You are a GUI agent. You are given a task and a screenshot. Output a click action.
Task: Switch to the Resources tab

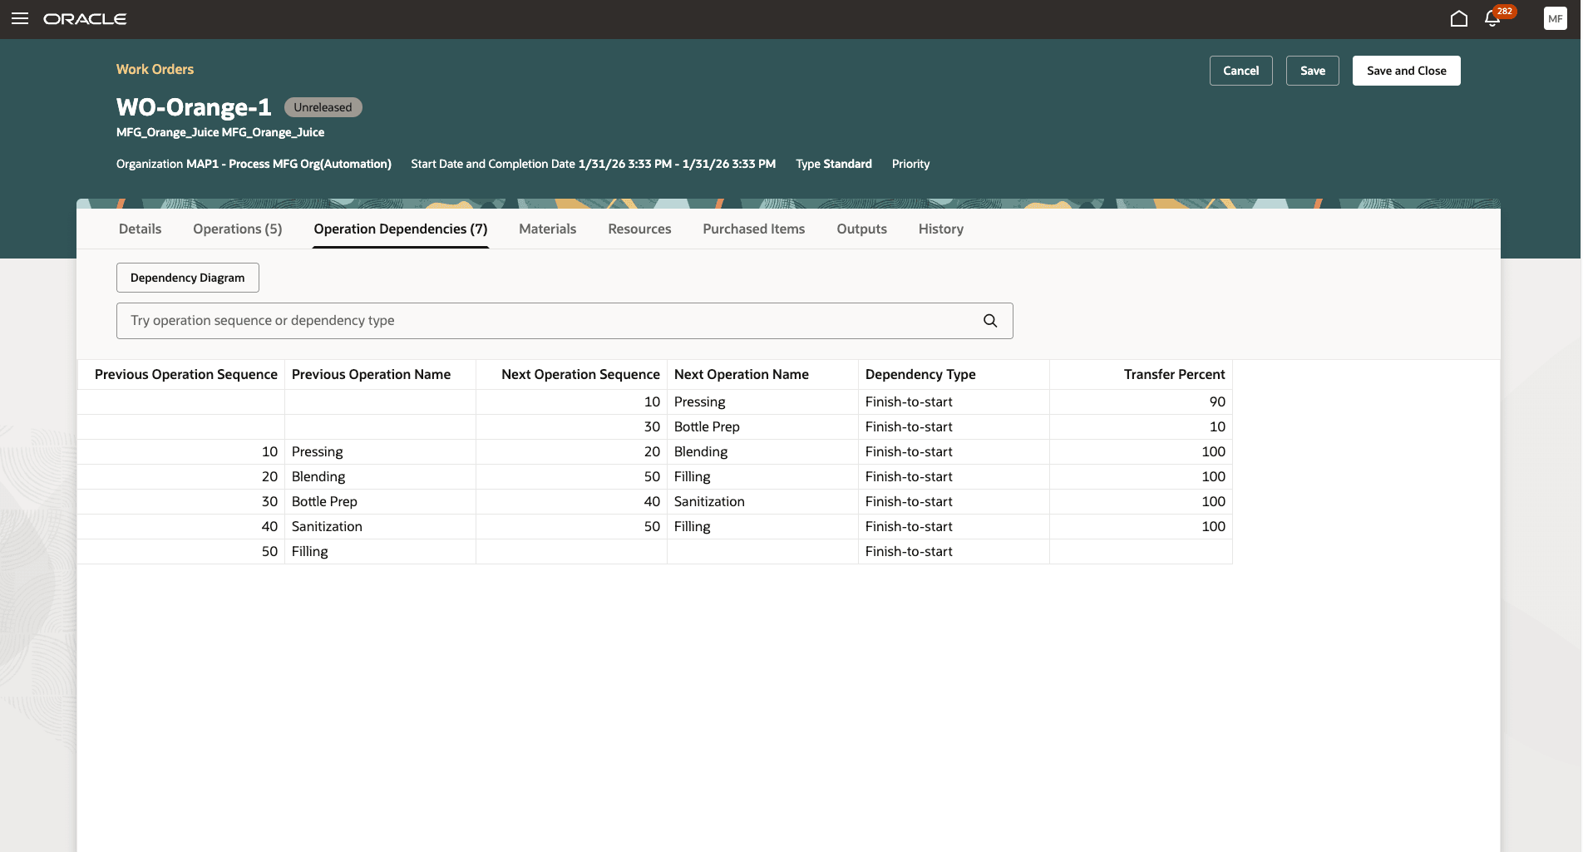[x=639, y=229]
